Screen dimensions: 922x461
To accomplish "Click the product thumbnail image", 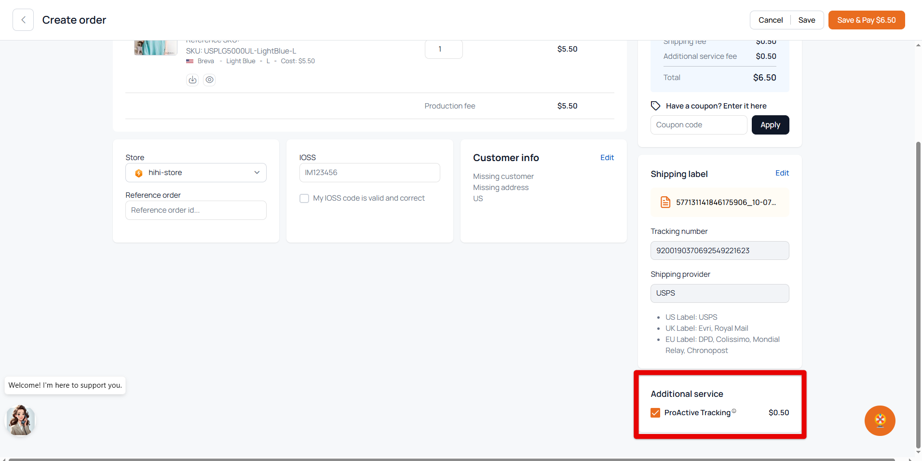I will [x=155, y=48].
